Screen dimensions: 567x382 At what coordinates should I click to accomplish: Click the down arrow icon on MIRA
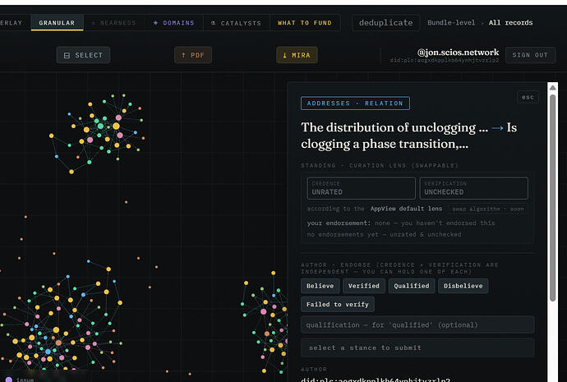[284, 55]
